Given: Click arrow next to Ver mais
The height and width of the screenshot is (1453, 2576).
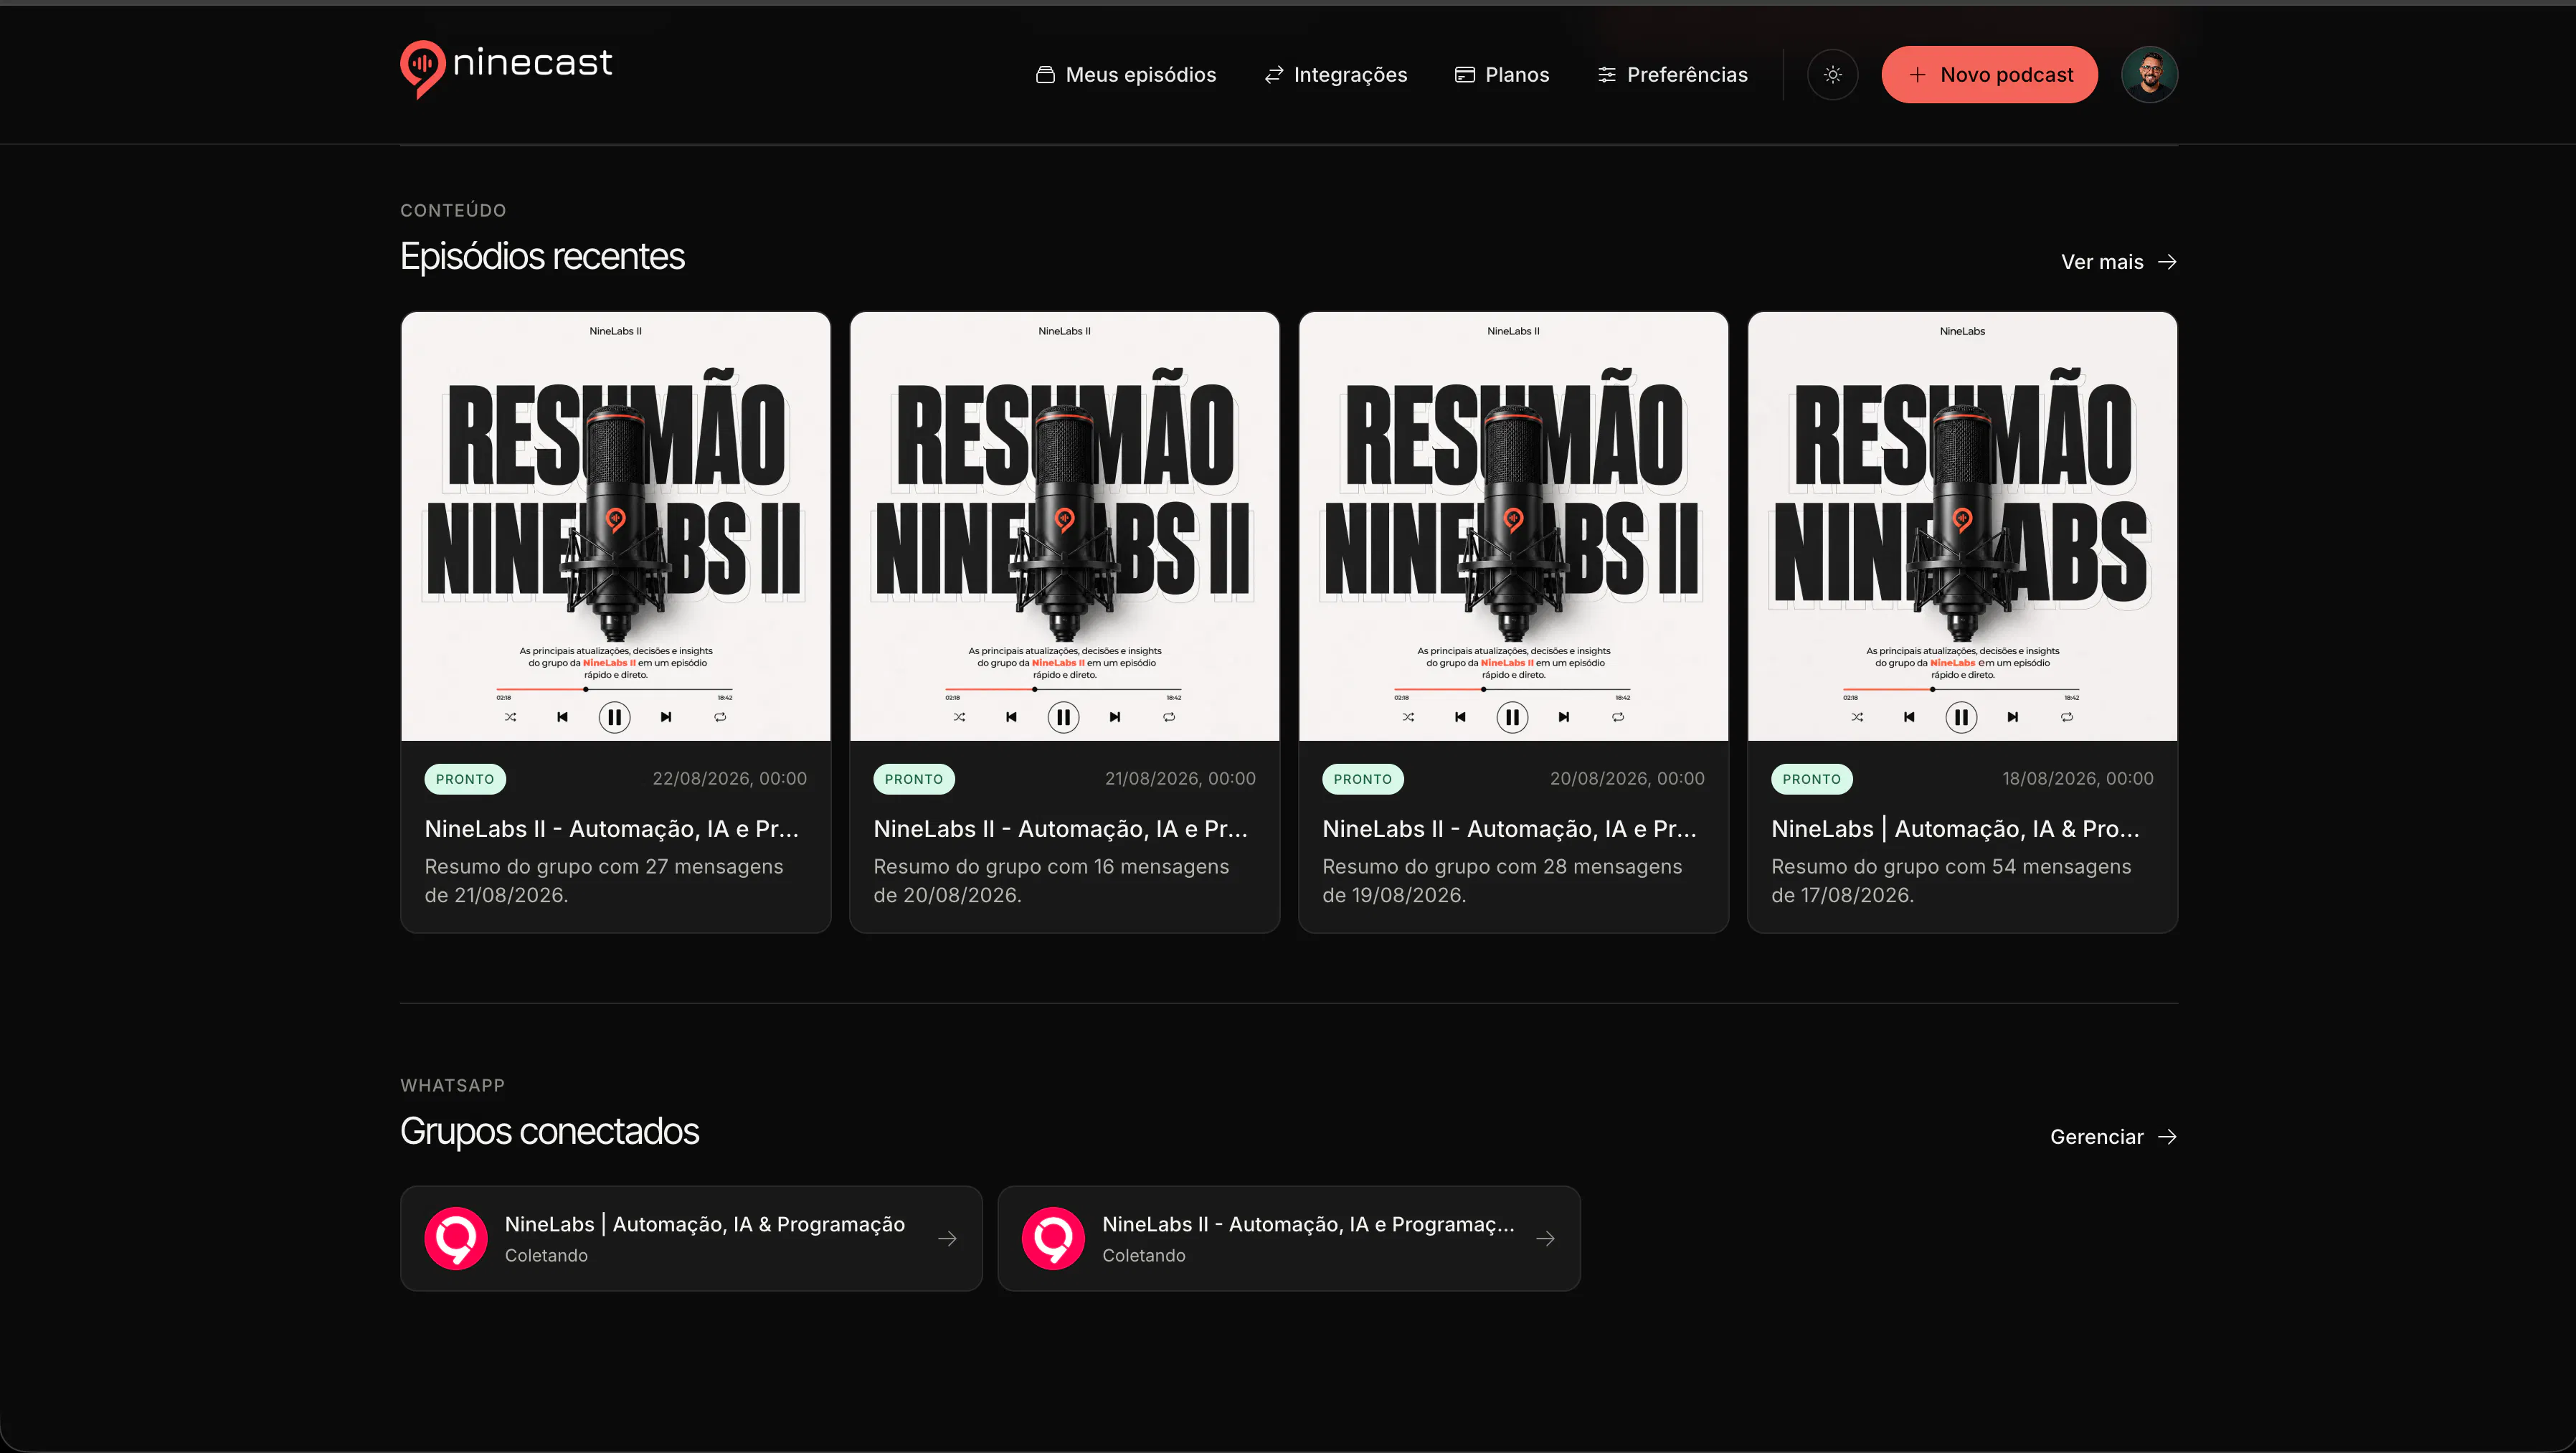Looking at the screenshot, I should [2167, 262].
